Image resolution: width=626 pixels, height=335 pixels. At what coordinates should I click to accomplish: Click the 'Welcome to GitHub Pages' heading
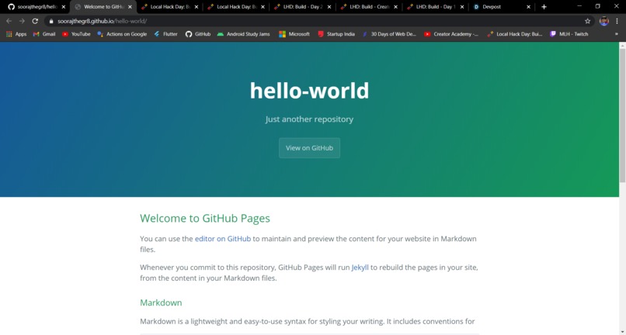205,219
